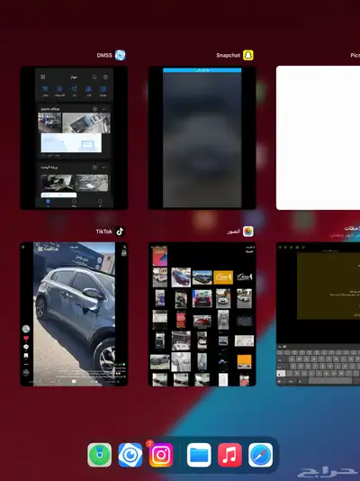Tap the TikTok logo icon
The image size is (360, 481).
[x=120, y=231]
